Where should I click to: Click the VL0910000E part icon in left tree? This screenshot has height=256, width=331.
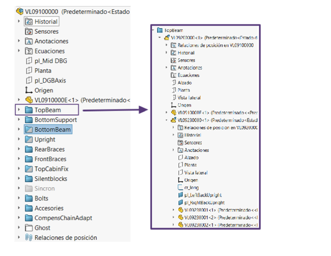[29, 100]
